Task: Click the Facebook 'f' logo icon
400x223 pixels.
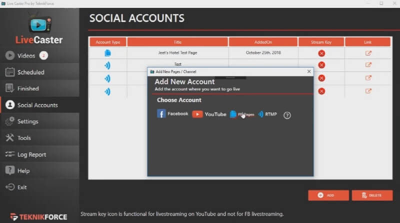Action: pos(161,114)
